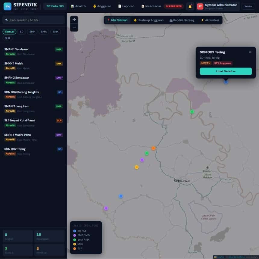Click 35% Anggaran badge in popup
This screenshot has width=259, height=259.
[x=223, y=63]
